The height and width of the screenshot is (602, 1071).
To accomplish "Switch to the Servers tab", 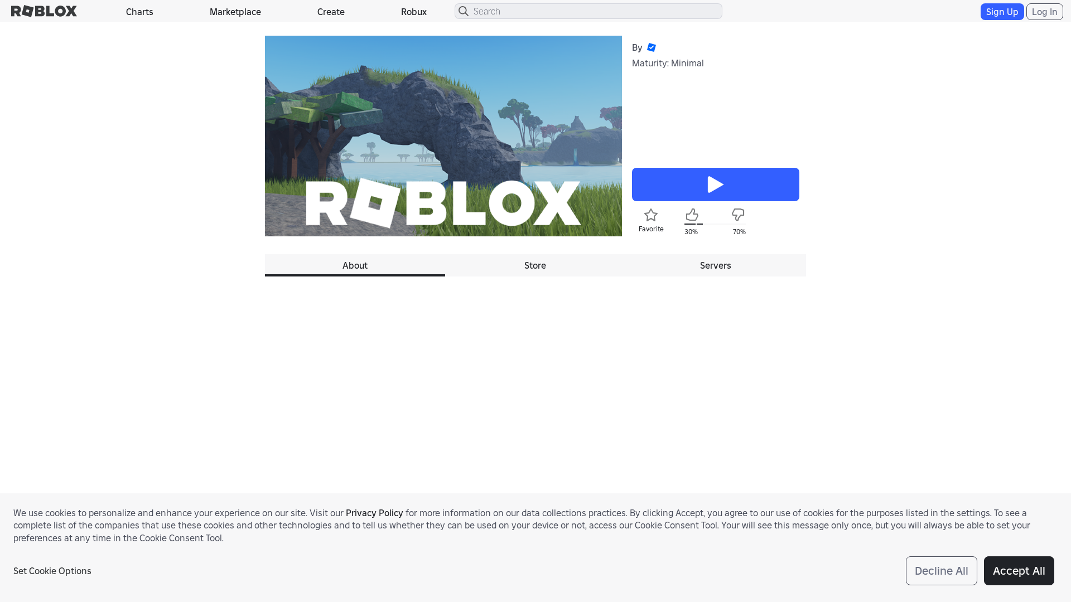I will point(716,265).
